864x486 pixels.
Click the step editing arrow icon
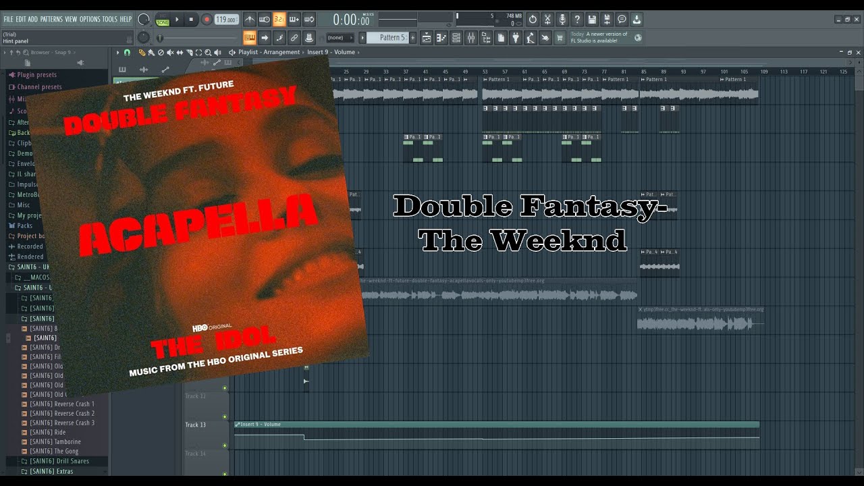(x=265, y=38)
